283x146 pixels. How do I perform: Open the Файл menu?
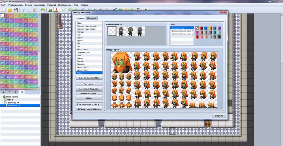point(4,5)
